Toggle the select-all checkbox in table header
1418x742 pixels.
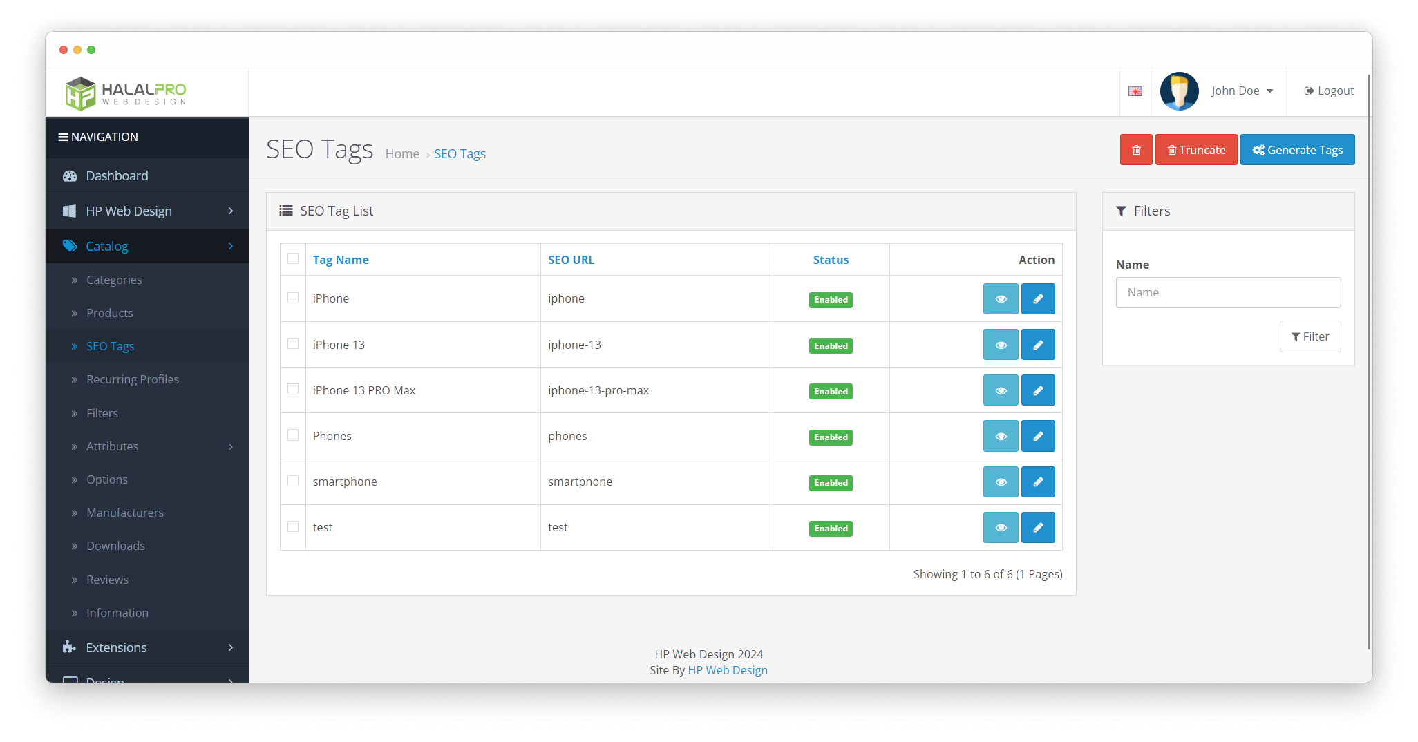tap(293, 258)
